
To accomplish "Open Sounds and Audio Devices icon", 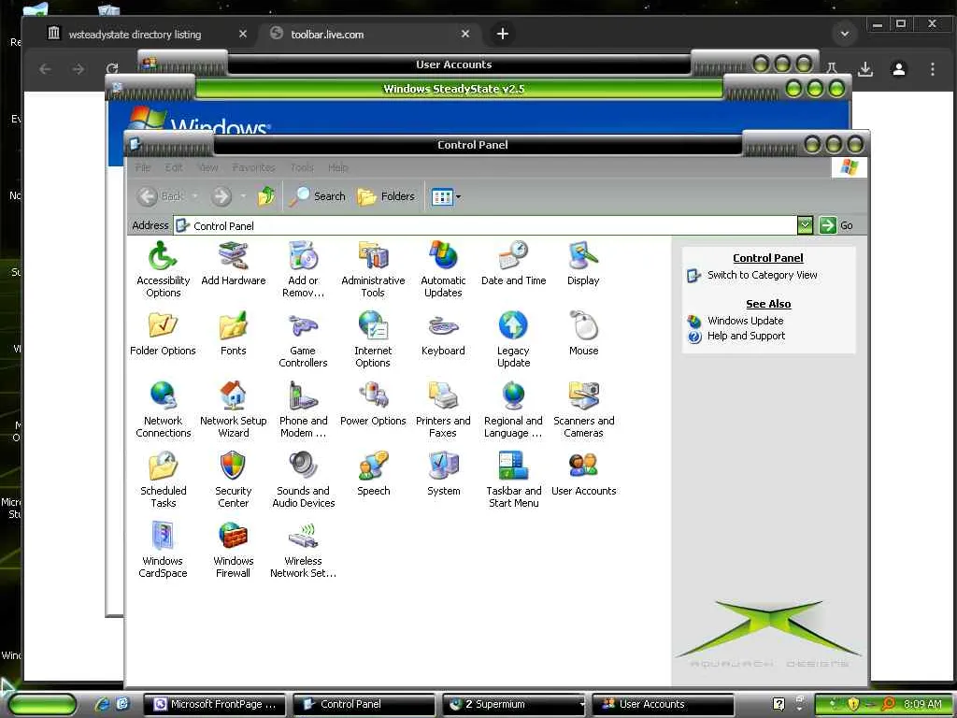I will [304, 480].
